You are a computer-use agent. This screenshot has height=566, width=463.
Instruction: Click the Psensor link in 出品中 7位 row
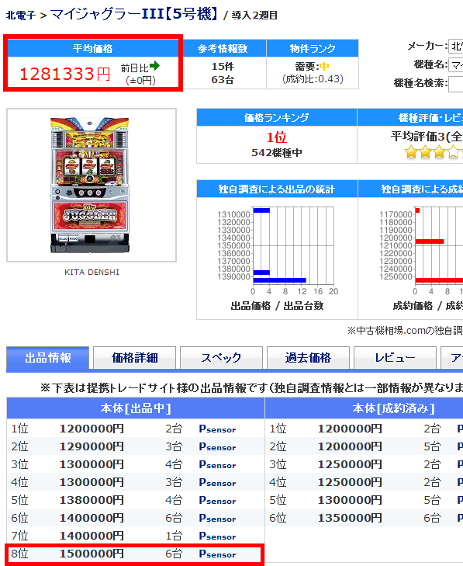click(217, 536)
